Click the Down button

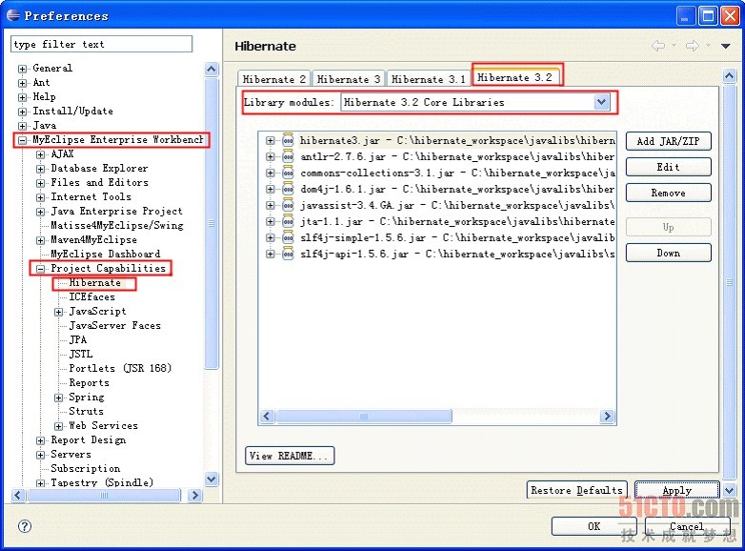pyautogui.click(x=668, y=253)
